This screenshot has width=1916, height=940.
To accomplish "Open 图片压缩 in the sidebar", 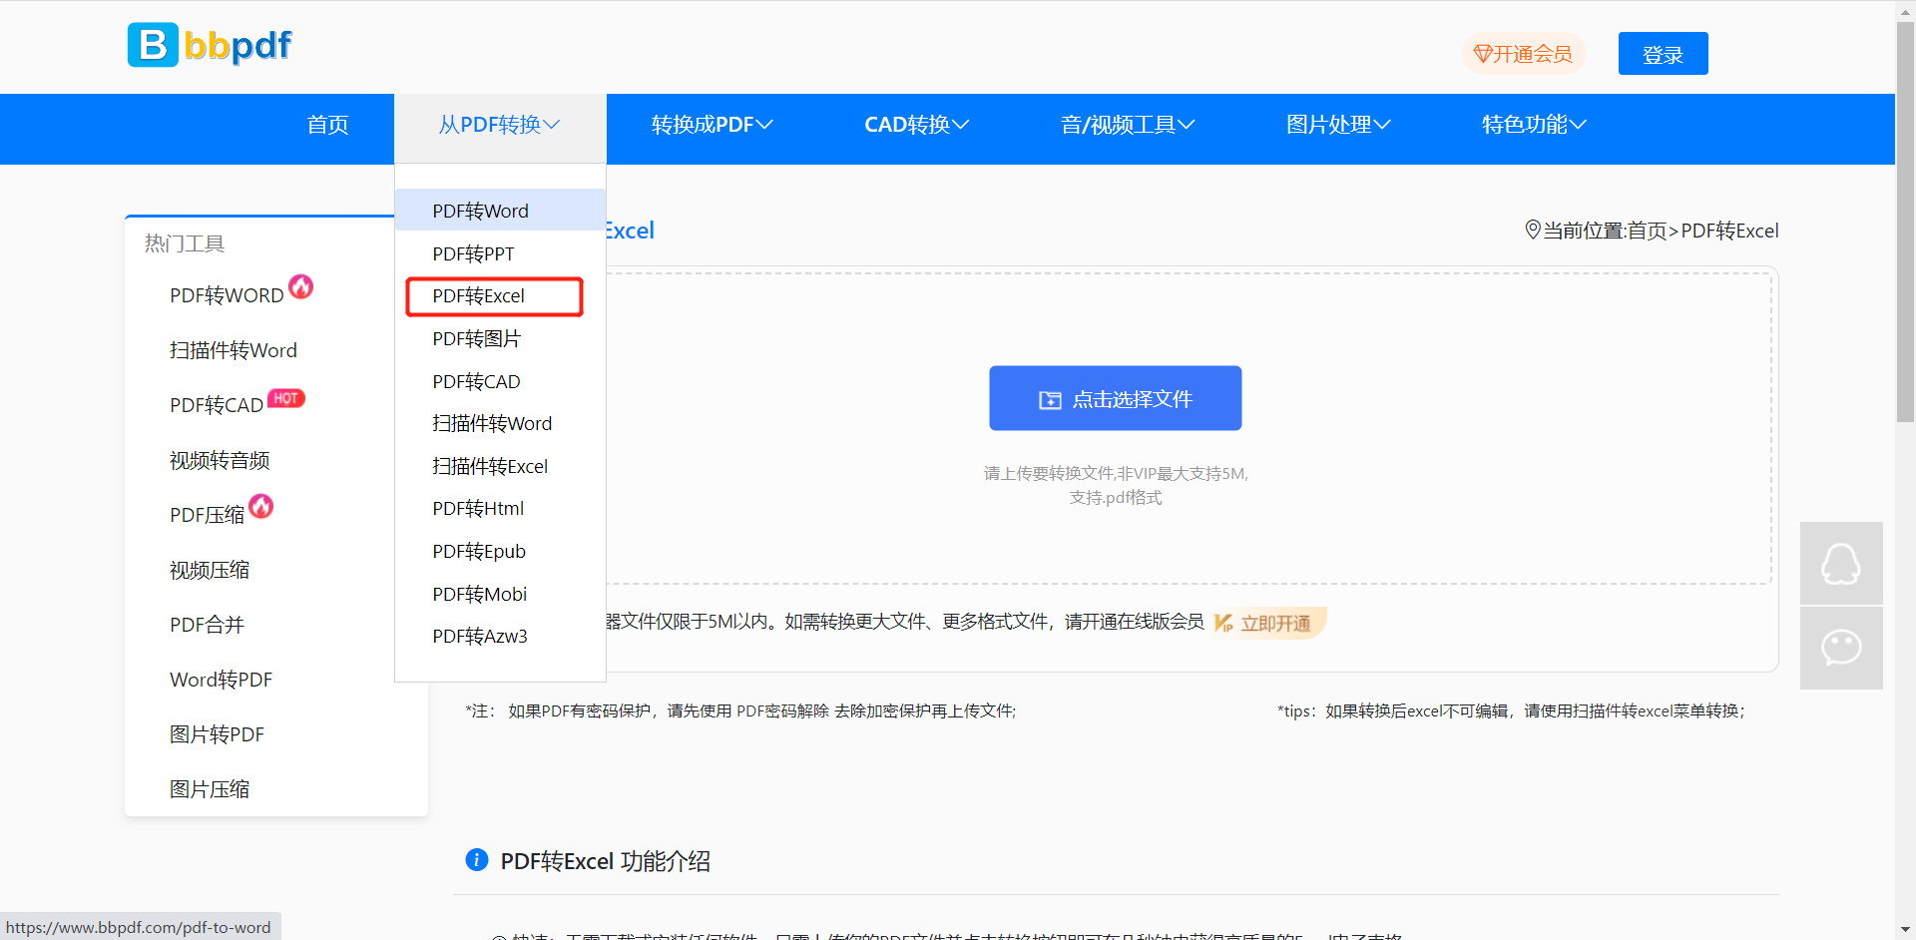I will coord(210,789).
